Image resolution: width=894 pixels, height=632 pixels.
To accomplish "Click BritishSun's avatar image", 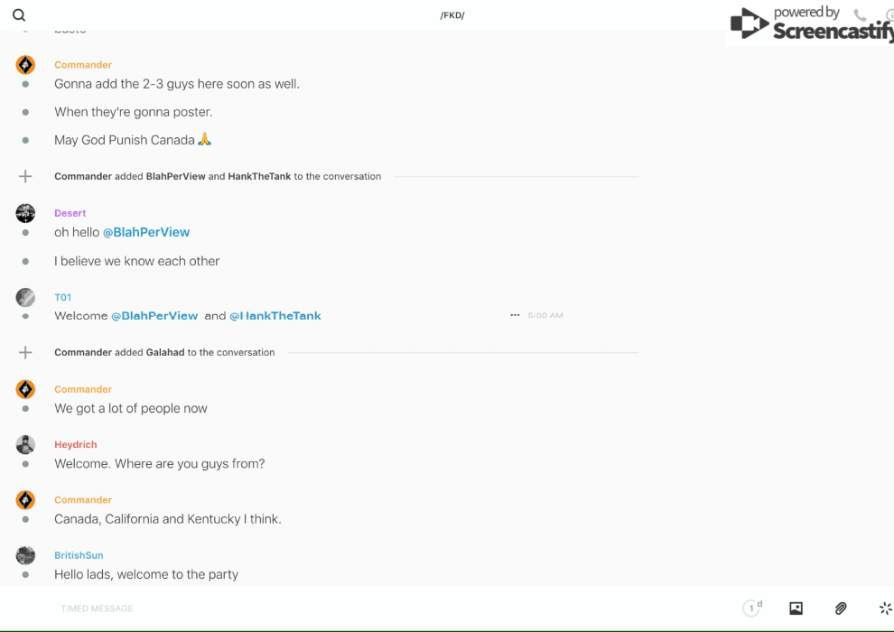I will (x=25, y=555).
